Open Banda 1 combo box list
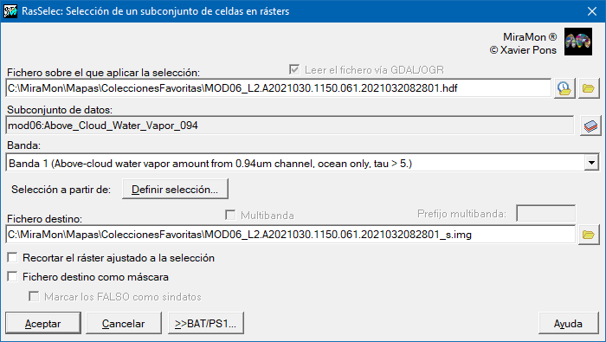606x342 pixels. pos(302,163)
